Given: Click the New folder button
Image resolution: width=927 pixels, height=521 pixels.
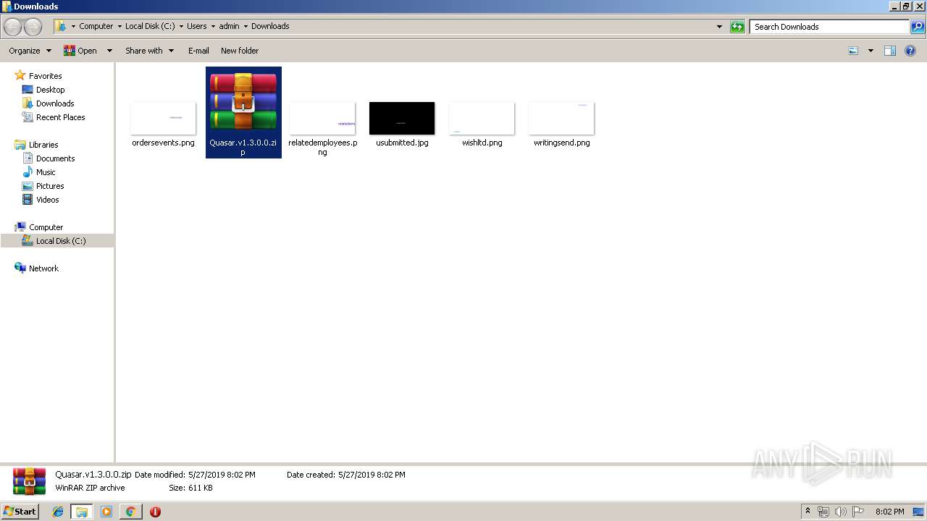Looking at the screenshot, I should (240, 51).
